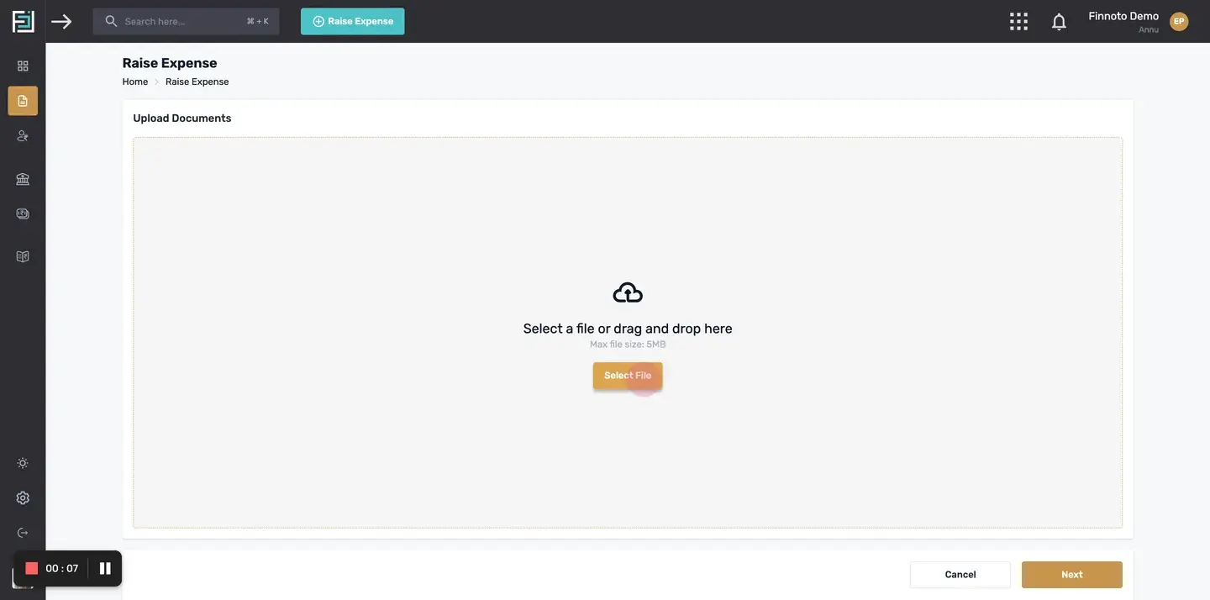Toggle light theme with the sun icon
The width and height of the screenshot is (1210, 600).
[23, 463]
